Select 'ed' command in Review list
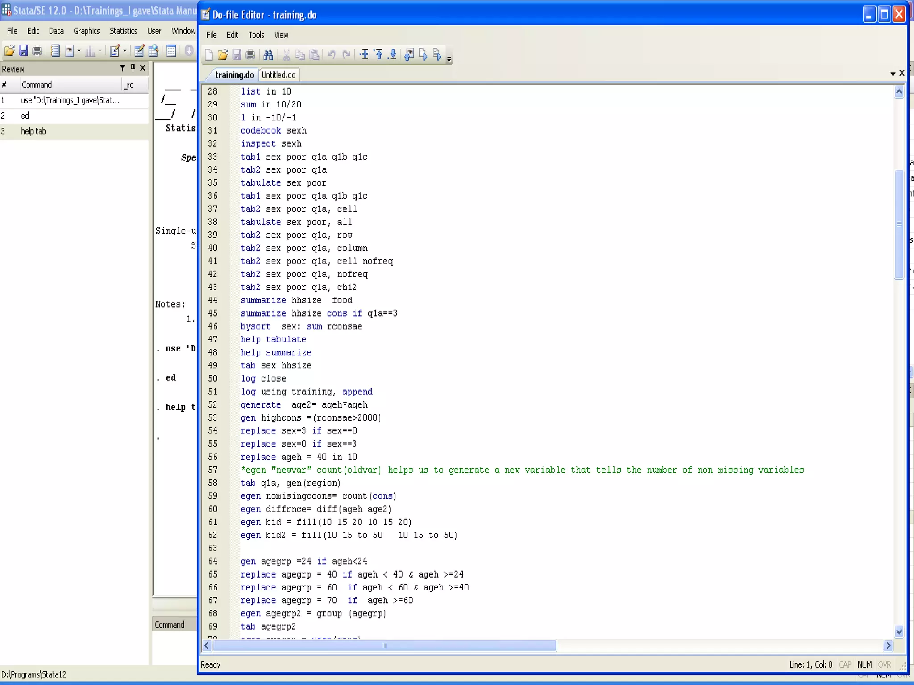 74,116
